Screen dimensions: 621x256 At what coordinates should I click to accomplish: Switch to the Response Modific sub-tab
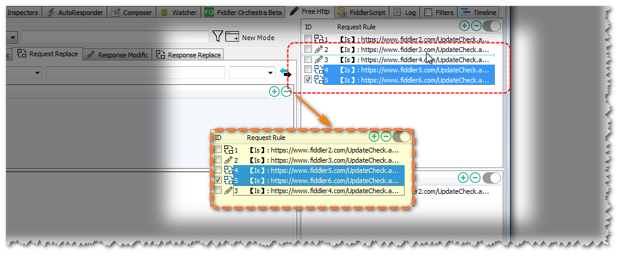click(x=117, y=55)
